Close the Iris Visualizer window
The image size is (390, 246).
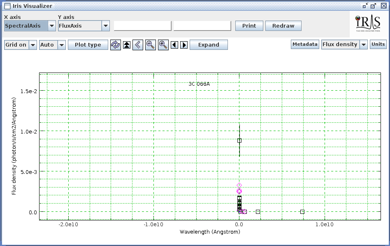click(384, 6)
